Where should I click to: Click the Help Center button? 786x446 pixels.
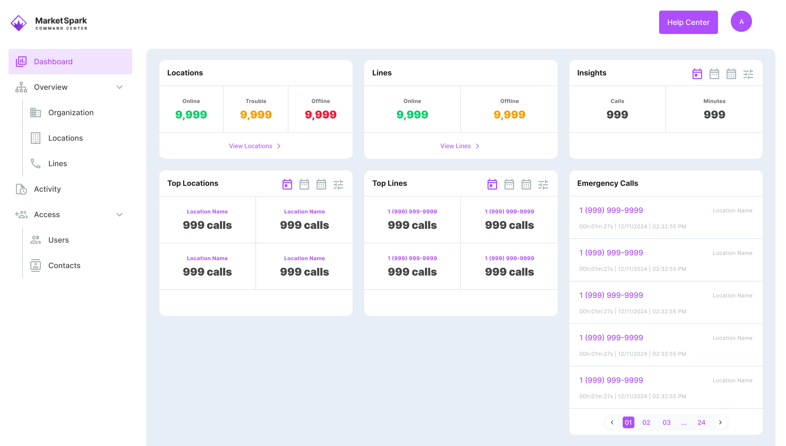tap(688, 22)
